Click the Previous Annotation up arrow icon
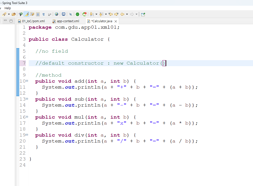Viewport: 253px width, 186px height. 101,14
